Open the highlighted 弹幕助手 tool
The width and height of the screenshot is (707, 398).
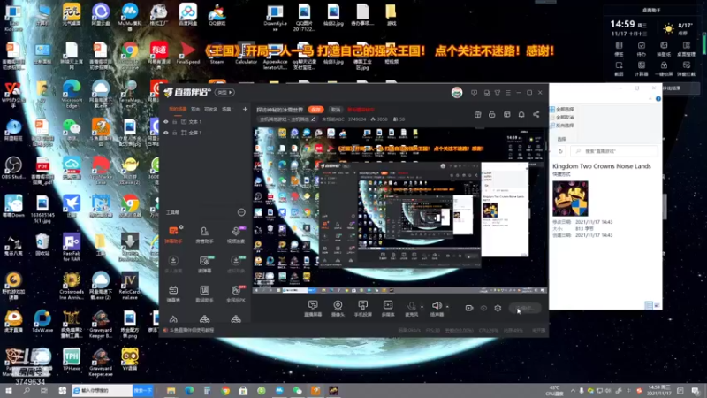pyautogui.click(x=173, y=234)
